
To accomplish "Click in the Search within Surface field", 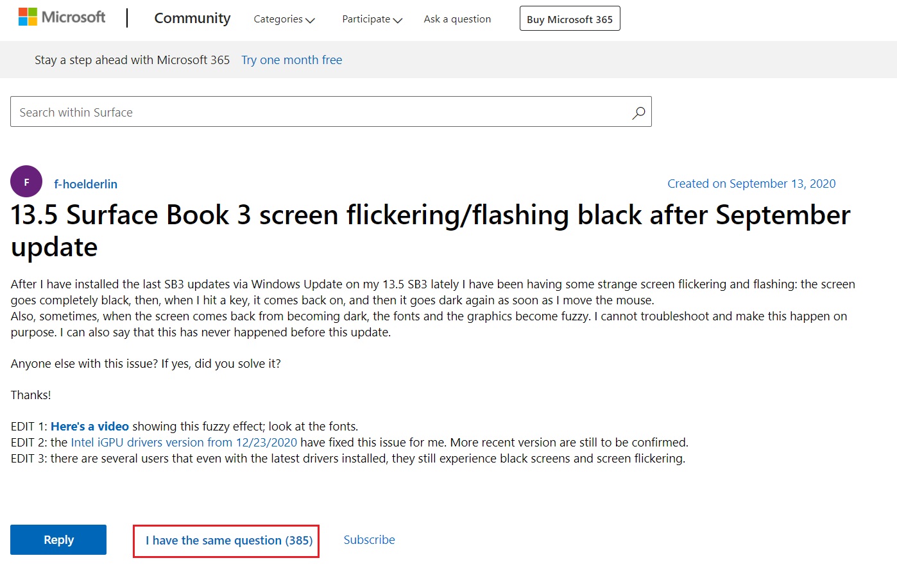I will pos(321,112).
